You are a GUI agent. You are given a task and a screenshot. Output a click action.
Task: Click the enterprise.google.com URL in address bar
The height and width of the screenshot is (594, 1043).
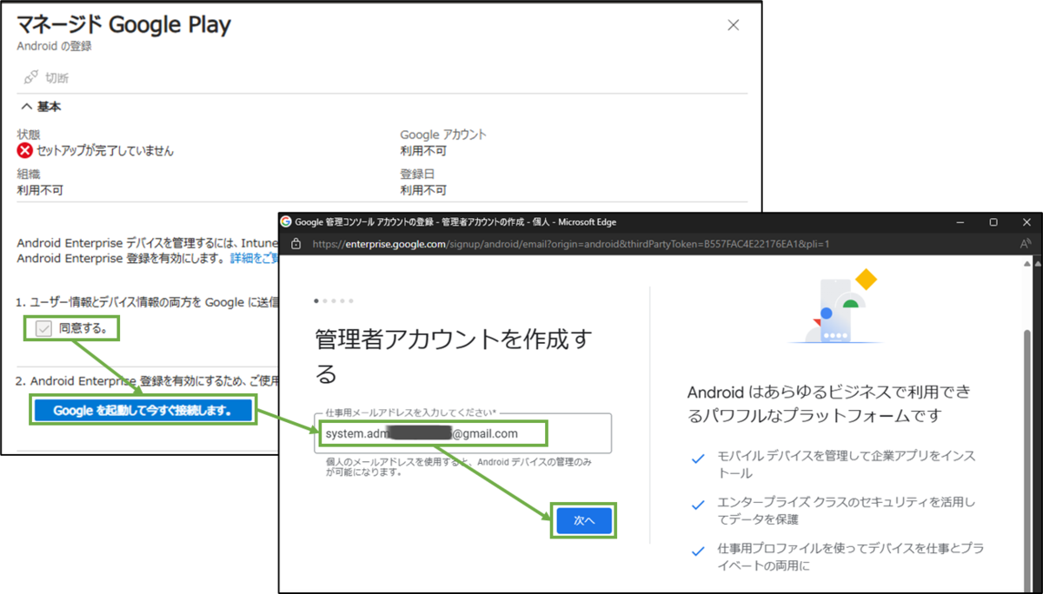pyautogui.click(x=570, y=245)
